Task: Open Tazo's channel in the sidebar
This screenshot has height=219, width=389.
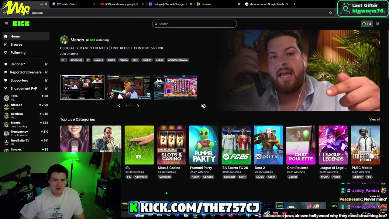Action: pyautogui.click(x=26, y=98)
